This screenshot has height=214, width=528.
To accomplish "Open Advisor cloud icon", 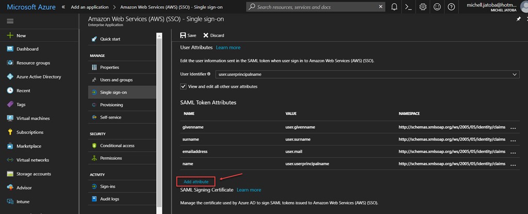I will [x=10, y=187].
